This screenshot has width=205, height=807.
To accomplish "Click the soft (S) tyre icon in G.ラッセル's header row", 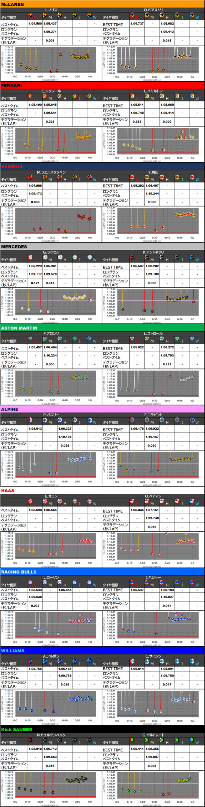I will [30, 258].
